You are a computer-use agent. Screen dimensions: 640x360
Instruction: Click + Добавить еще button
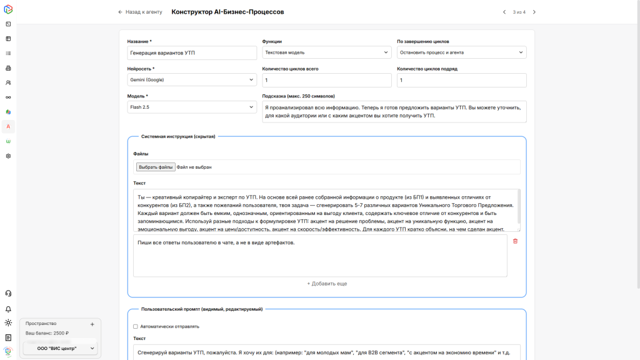pyautogui.click(x=327, y=284)
